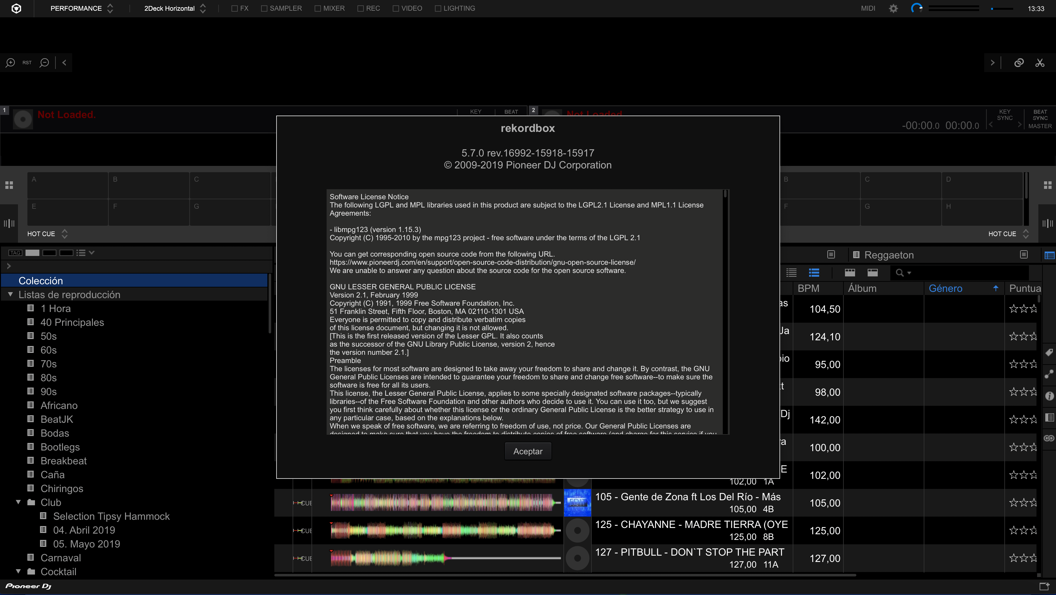Enable the VIDEO panel checkbox
The image size is (1056, 595).
coord(396,8)
